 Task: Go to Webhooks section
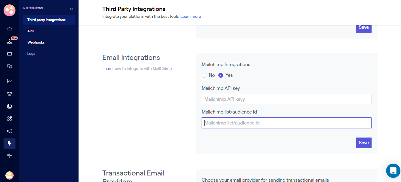[x=36, y=42]
